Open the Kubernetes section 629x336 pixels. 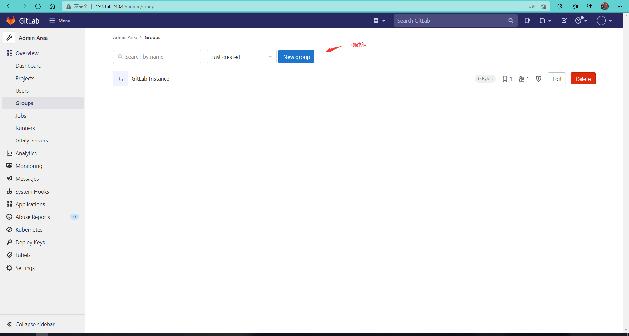(29, 229)
